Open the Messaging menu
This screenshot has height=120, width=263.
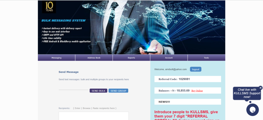(56, 58)
